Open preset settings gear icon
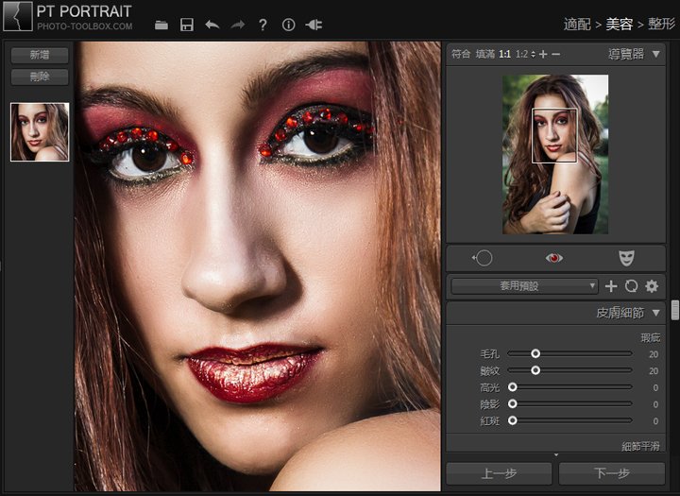Image resolution: width=680 pixels, height=496 pixels. click(652, 286)
